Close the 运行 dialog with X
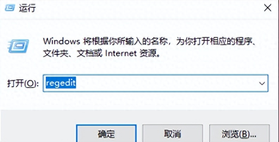The width and height of the screenshot is (279, 142). [x=267, y=8]
